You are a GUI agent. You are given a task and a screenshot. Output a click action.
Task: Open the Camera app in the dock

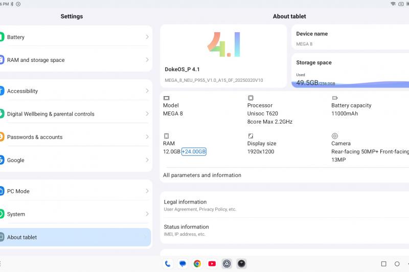coord(241,264)
